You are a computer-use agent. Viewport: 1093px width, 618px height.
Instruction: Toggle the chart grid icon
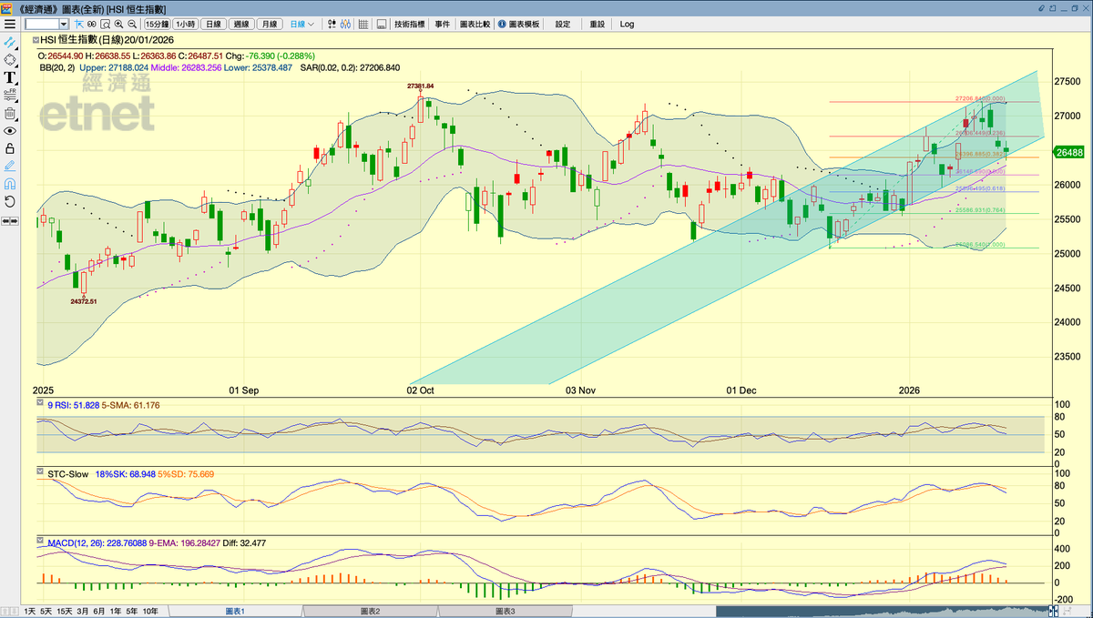(x=363, y=24)
